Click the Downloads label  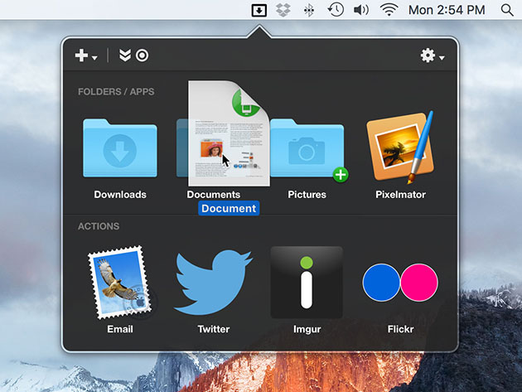coord(120,195)
